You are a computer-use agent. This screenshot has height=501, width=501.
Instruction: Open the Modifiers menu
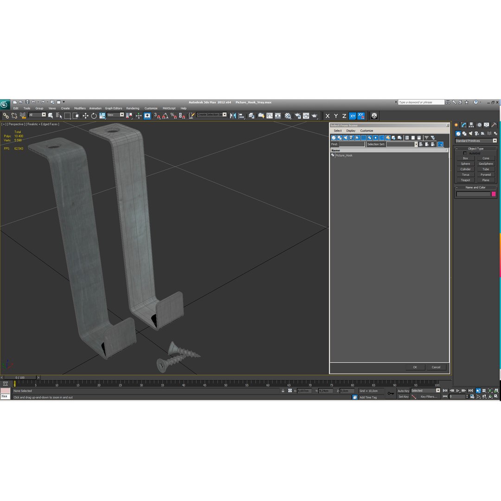80,108
